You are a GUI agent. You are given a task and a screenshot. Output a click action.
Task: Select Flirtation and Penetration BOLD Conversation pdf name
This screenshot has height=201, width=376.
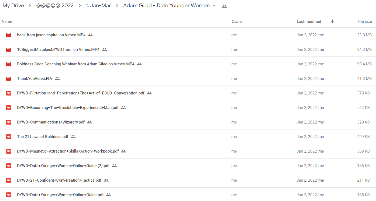pyautogui.click(x=81, y=93)
